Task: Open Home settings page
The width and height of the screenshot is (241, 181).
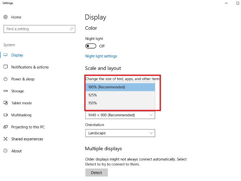Action: 16,17
